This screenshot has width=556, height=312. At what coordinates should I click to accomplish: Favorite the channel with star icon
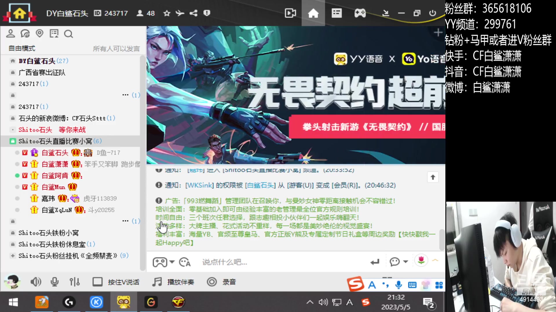click(167, 13)
